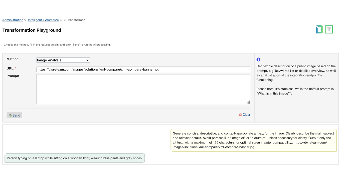This screenshot has height=192, width=341.
Task: Open Administration breadcrumb link
Action: click(x=13, y=20)
